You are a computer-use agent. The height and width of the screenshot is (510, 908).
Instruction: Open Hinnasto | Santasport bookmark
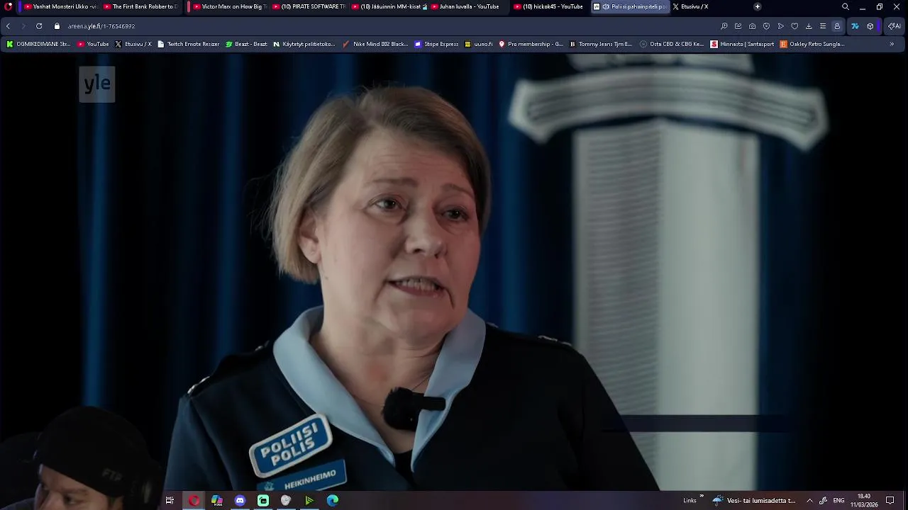coord(742,44)
